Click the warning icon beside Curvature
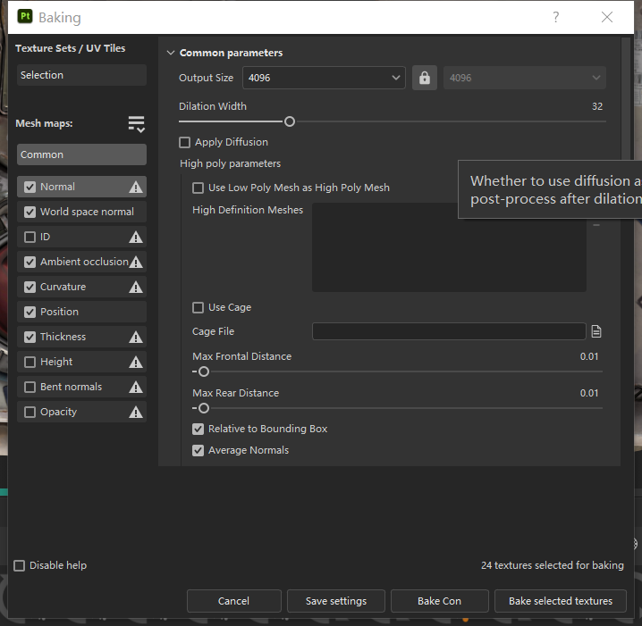Screen dimensions: 642x626 click(x=136, y=288)
